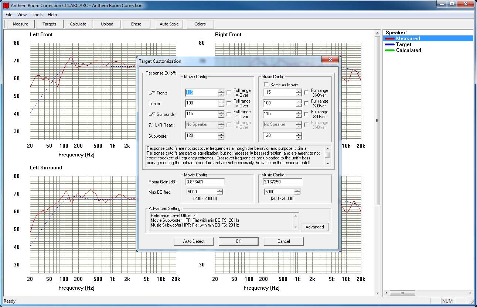Screen dimensions: 477x307
Task: Click Movie Center cutoff spinner arrows
Action: point(221,103)
